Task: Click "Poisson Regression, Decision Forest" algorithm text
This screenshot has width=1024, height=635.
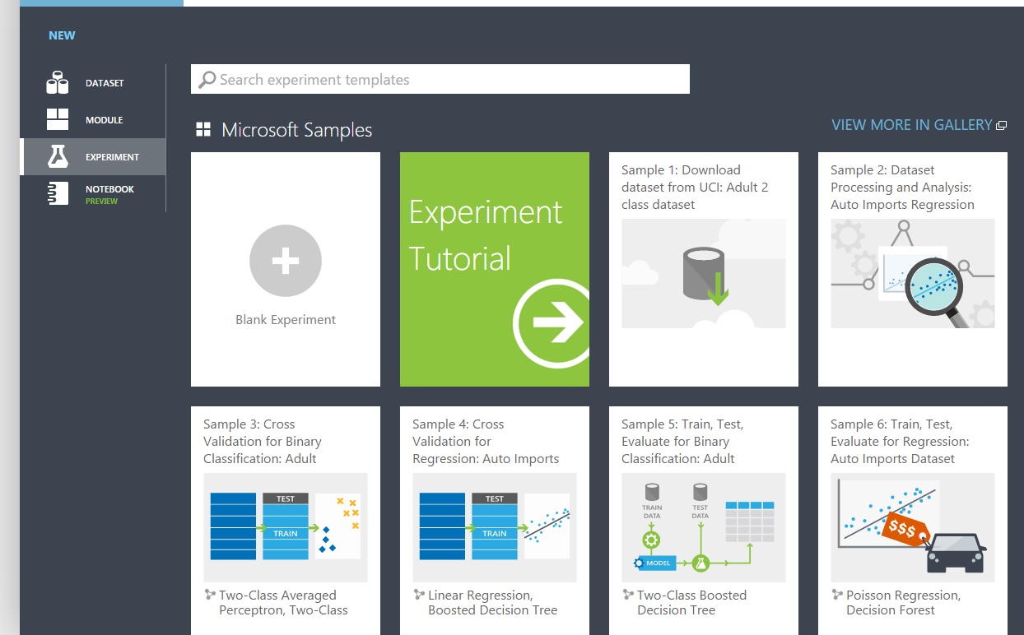Action: pos(903,603)
